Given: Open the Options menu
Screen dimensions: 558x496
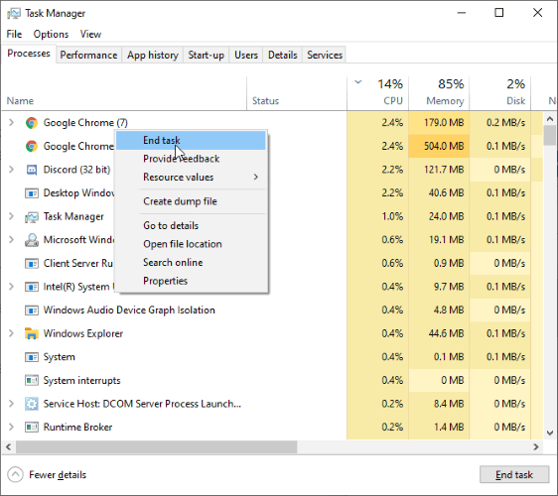Looking at the screenshot, I should (51, 34).
